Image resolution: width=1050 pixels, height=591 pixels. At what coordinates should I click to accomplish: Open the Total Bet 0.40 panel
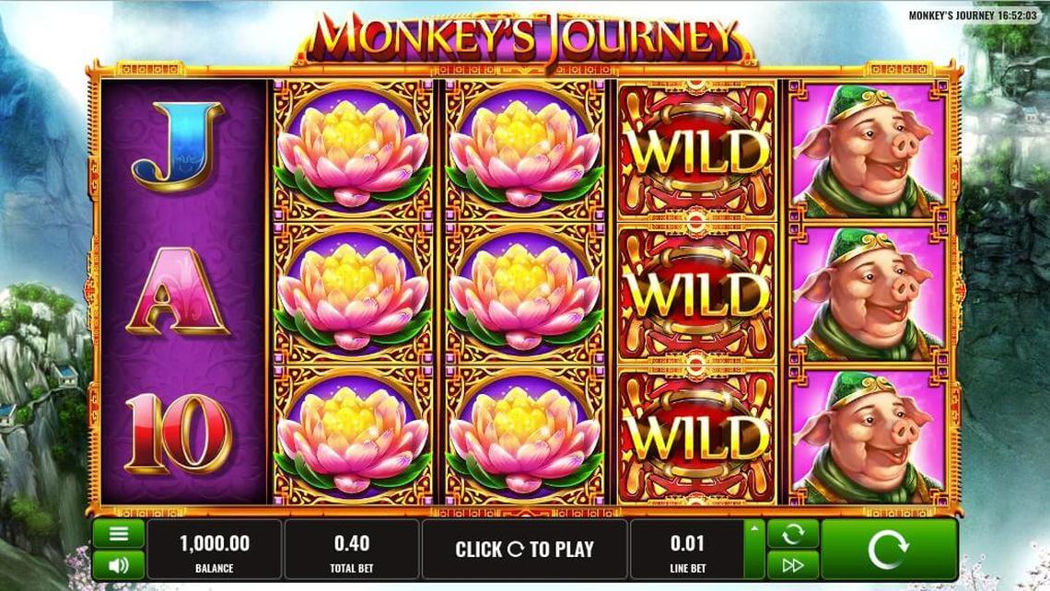click(352, 550)
